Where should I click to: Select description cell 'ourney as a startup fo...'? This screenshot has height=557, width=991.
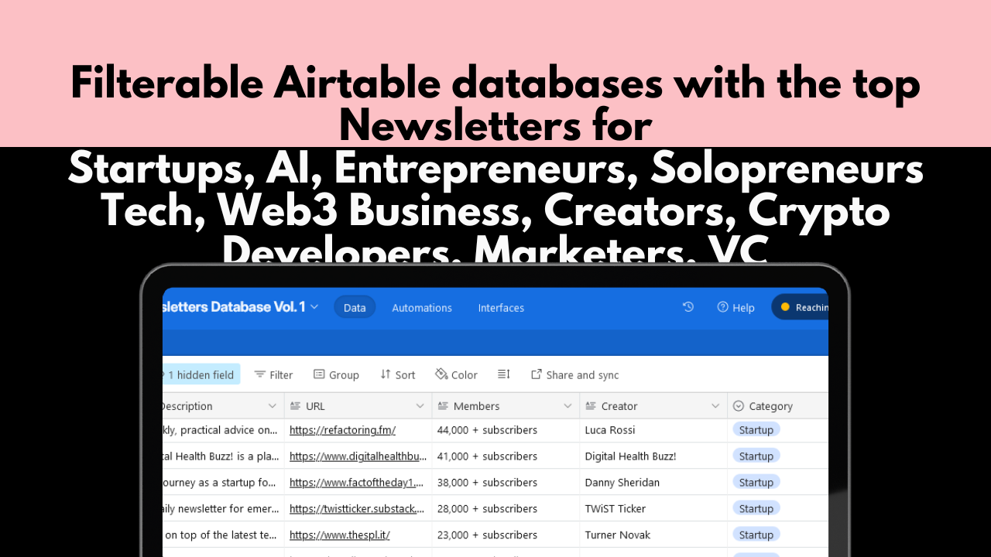223,483
